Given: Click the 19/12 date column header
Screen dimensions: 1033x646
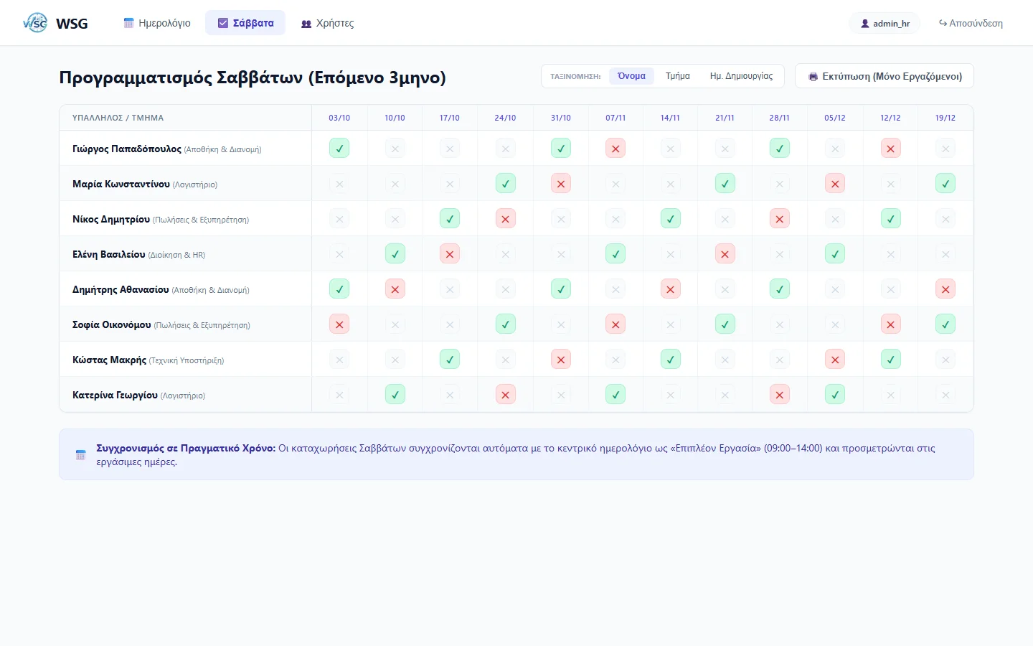Looking at the screenshot, I should (945, 118).
